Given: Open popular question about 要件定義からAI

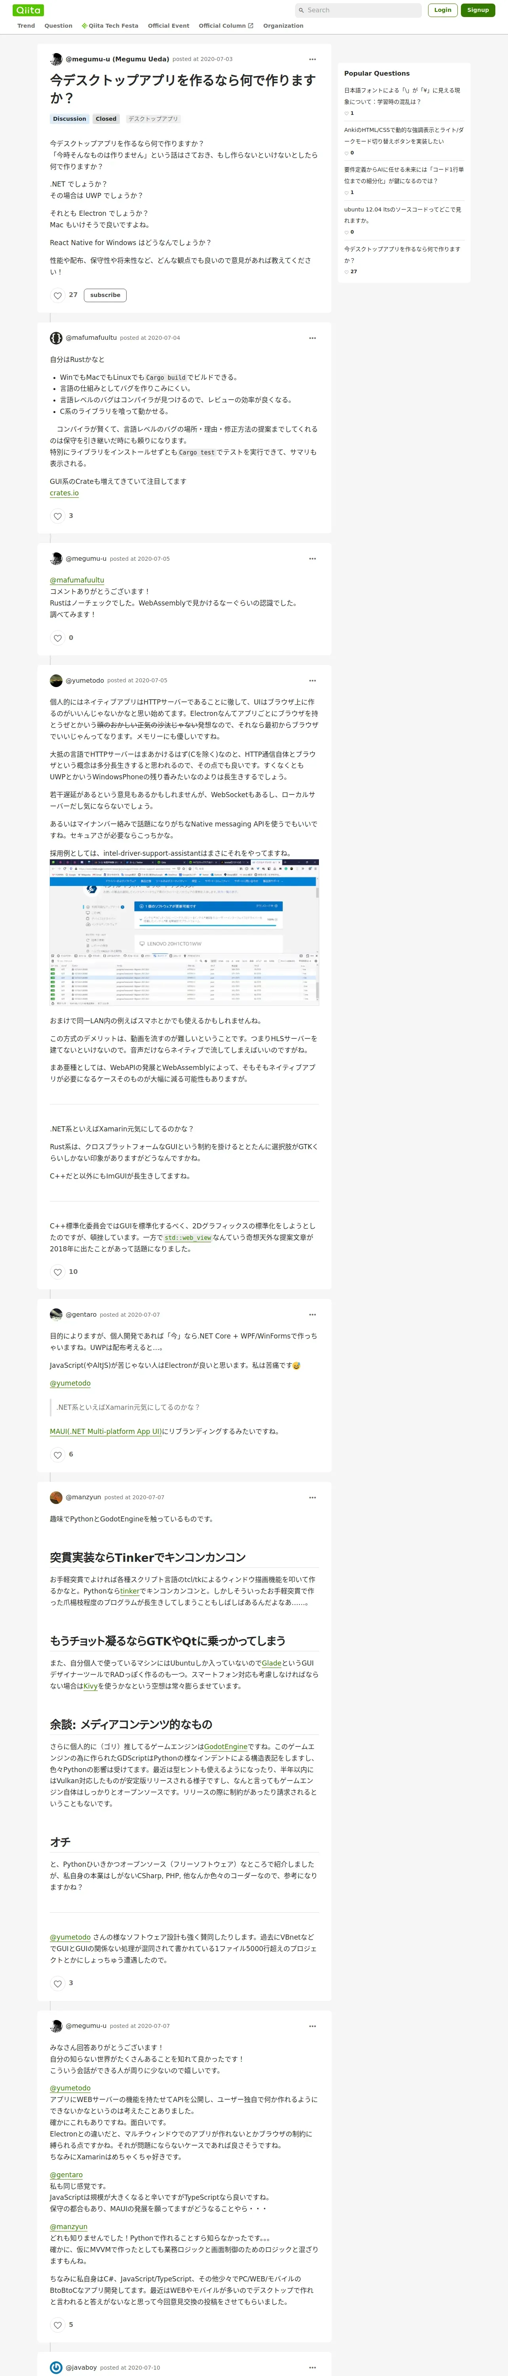Looking at the screenshot, I should 404,175.
